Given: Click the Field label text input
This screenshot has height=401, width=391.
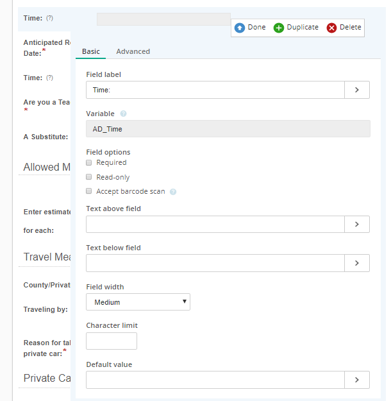Looking at the screenshot, I should 215,90.
